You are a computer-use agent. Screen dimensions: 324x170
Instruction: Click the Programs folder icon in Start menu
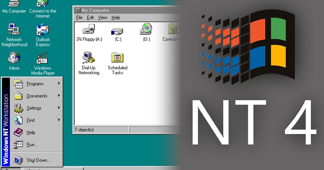click(x=18, y=84)
